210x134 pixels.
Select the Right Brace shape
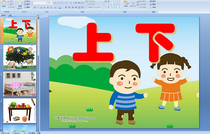(119, 7)
